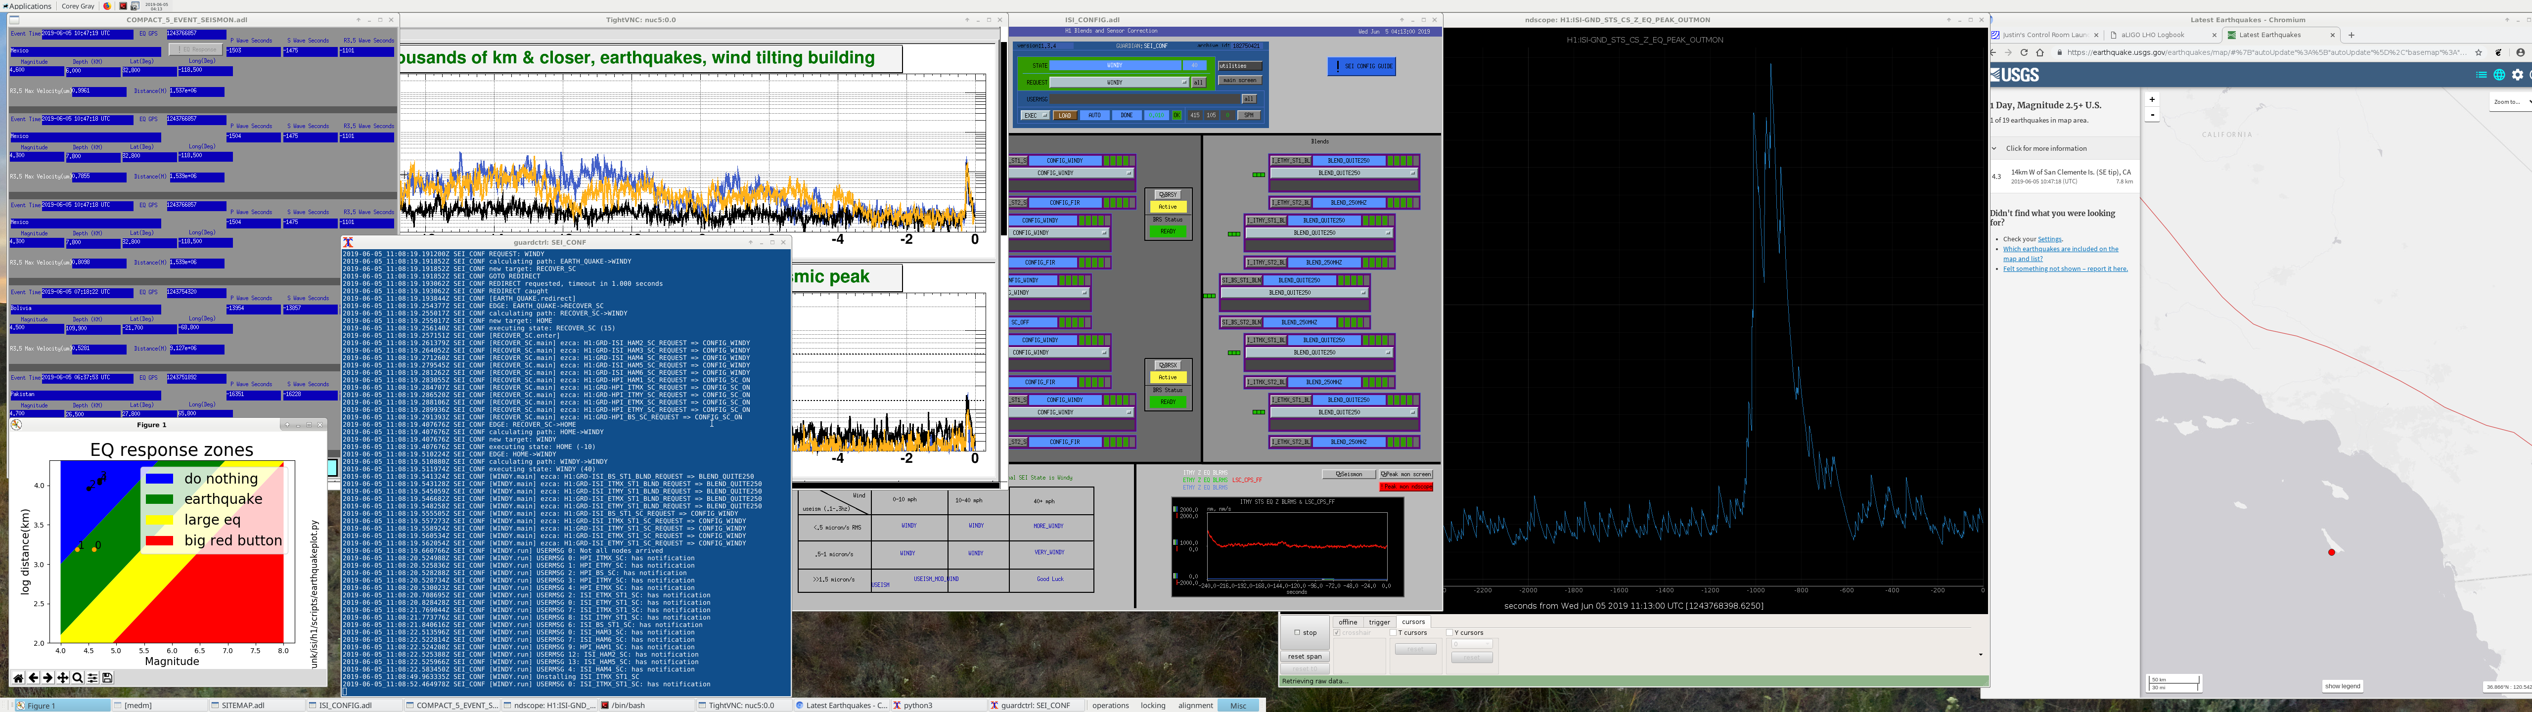
Task: Click the QuBRSY button
Action: tap(1168, 195)
